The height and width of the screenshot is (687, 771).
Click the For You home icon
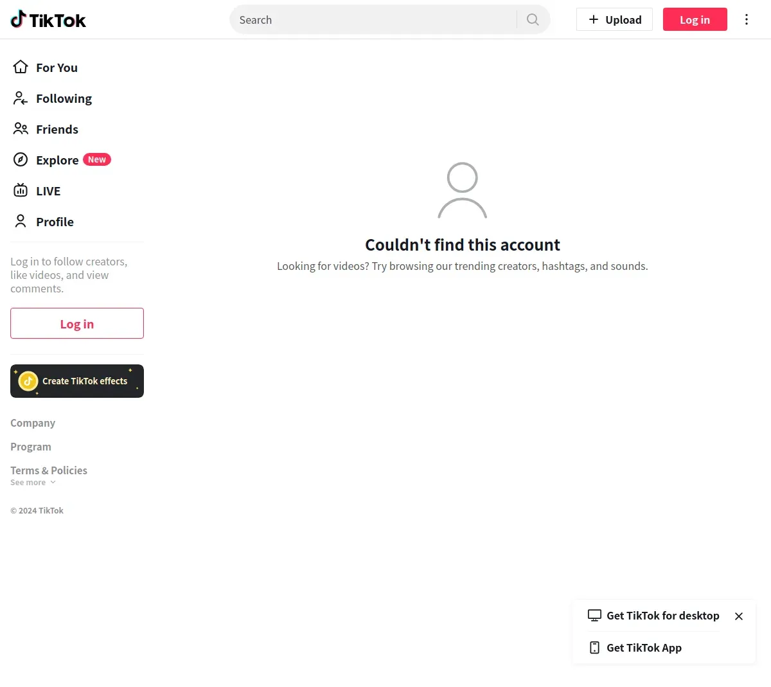tap(21, 67)
